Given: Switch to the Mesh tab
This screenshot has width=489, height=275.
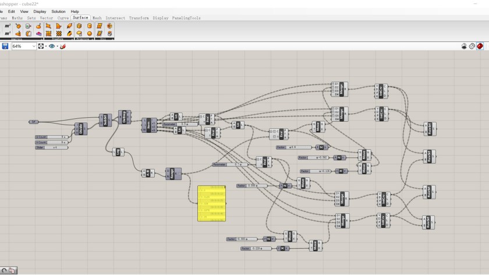Looking at the screenshot, I should click(97, 18).
